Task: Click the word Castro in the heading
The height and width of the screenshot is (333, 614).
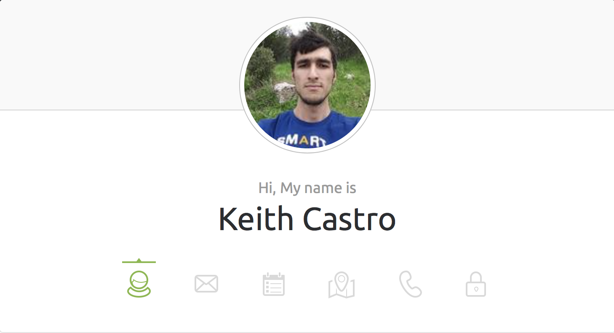Action: (x=350, y=219)
